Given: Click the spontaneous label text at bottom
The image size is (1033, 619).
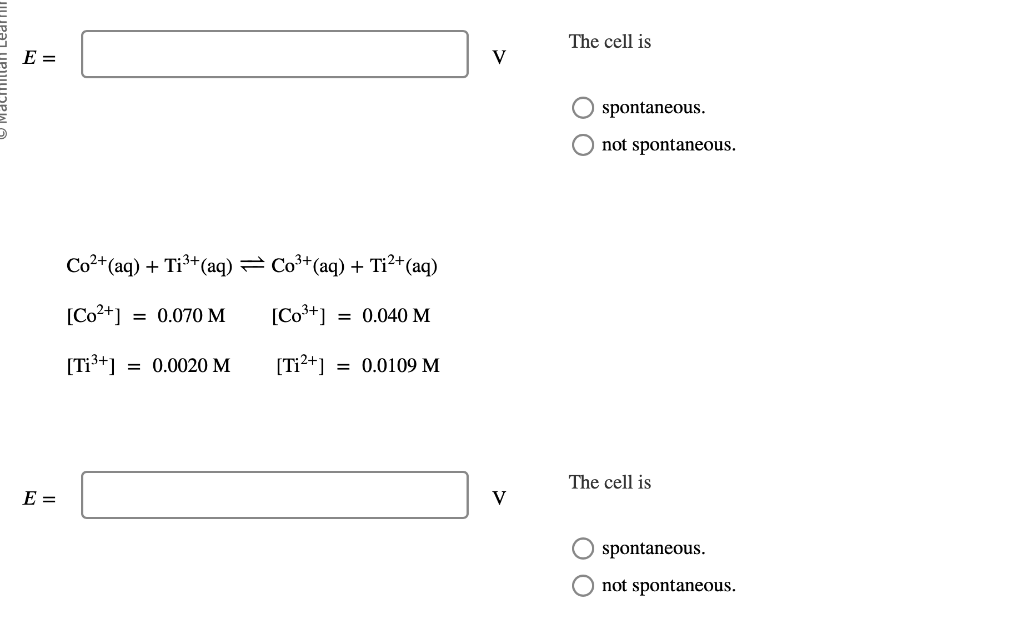Looking at the screenshot, I should coord(654,548).
